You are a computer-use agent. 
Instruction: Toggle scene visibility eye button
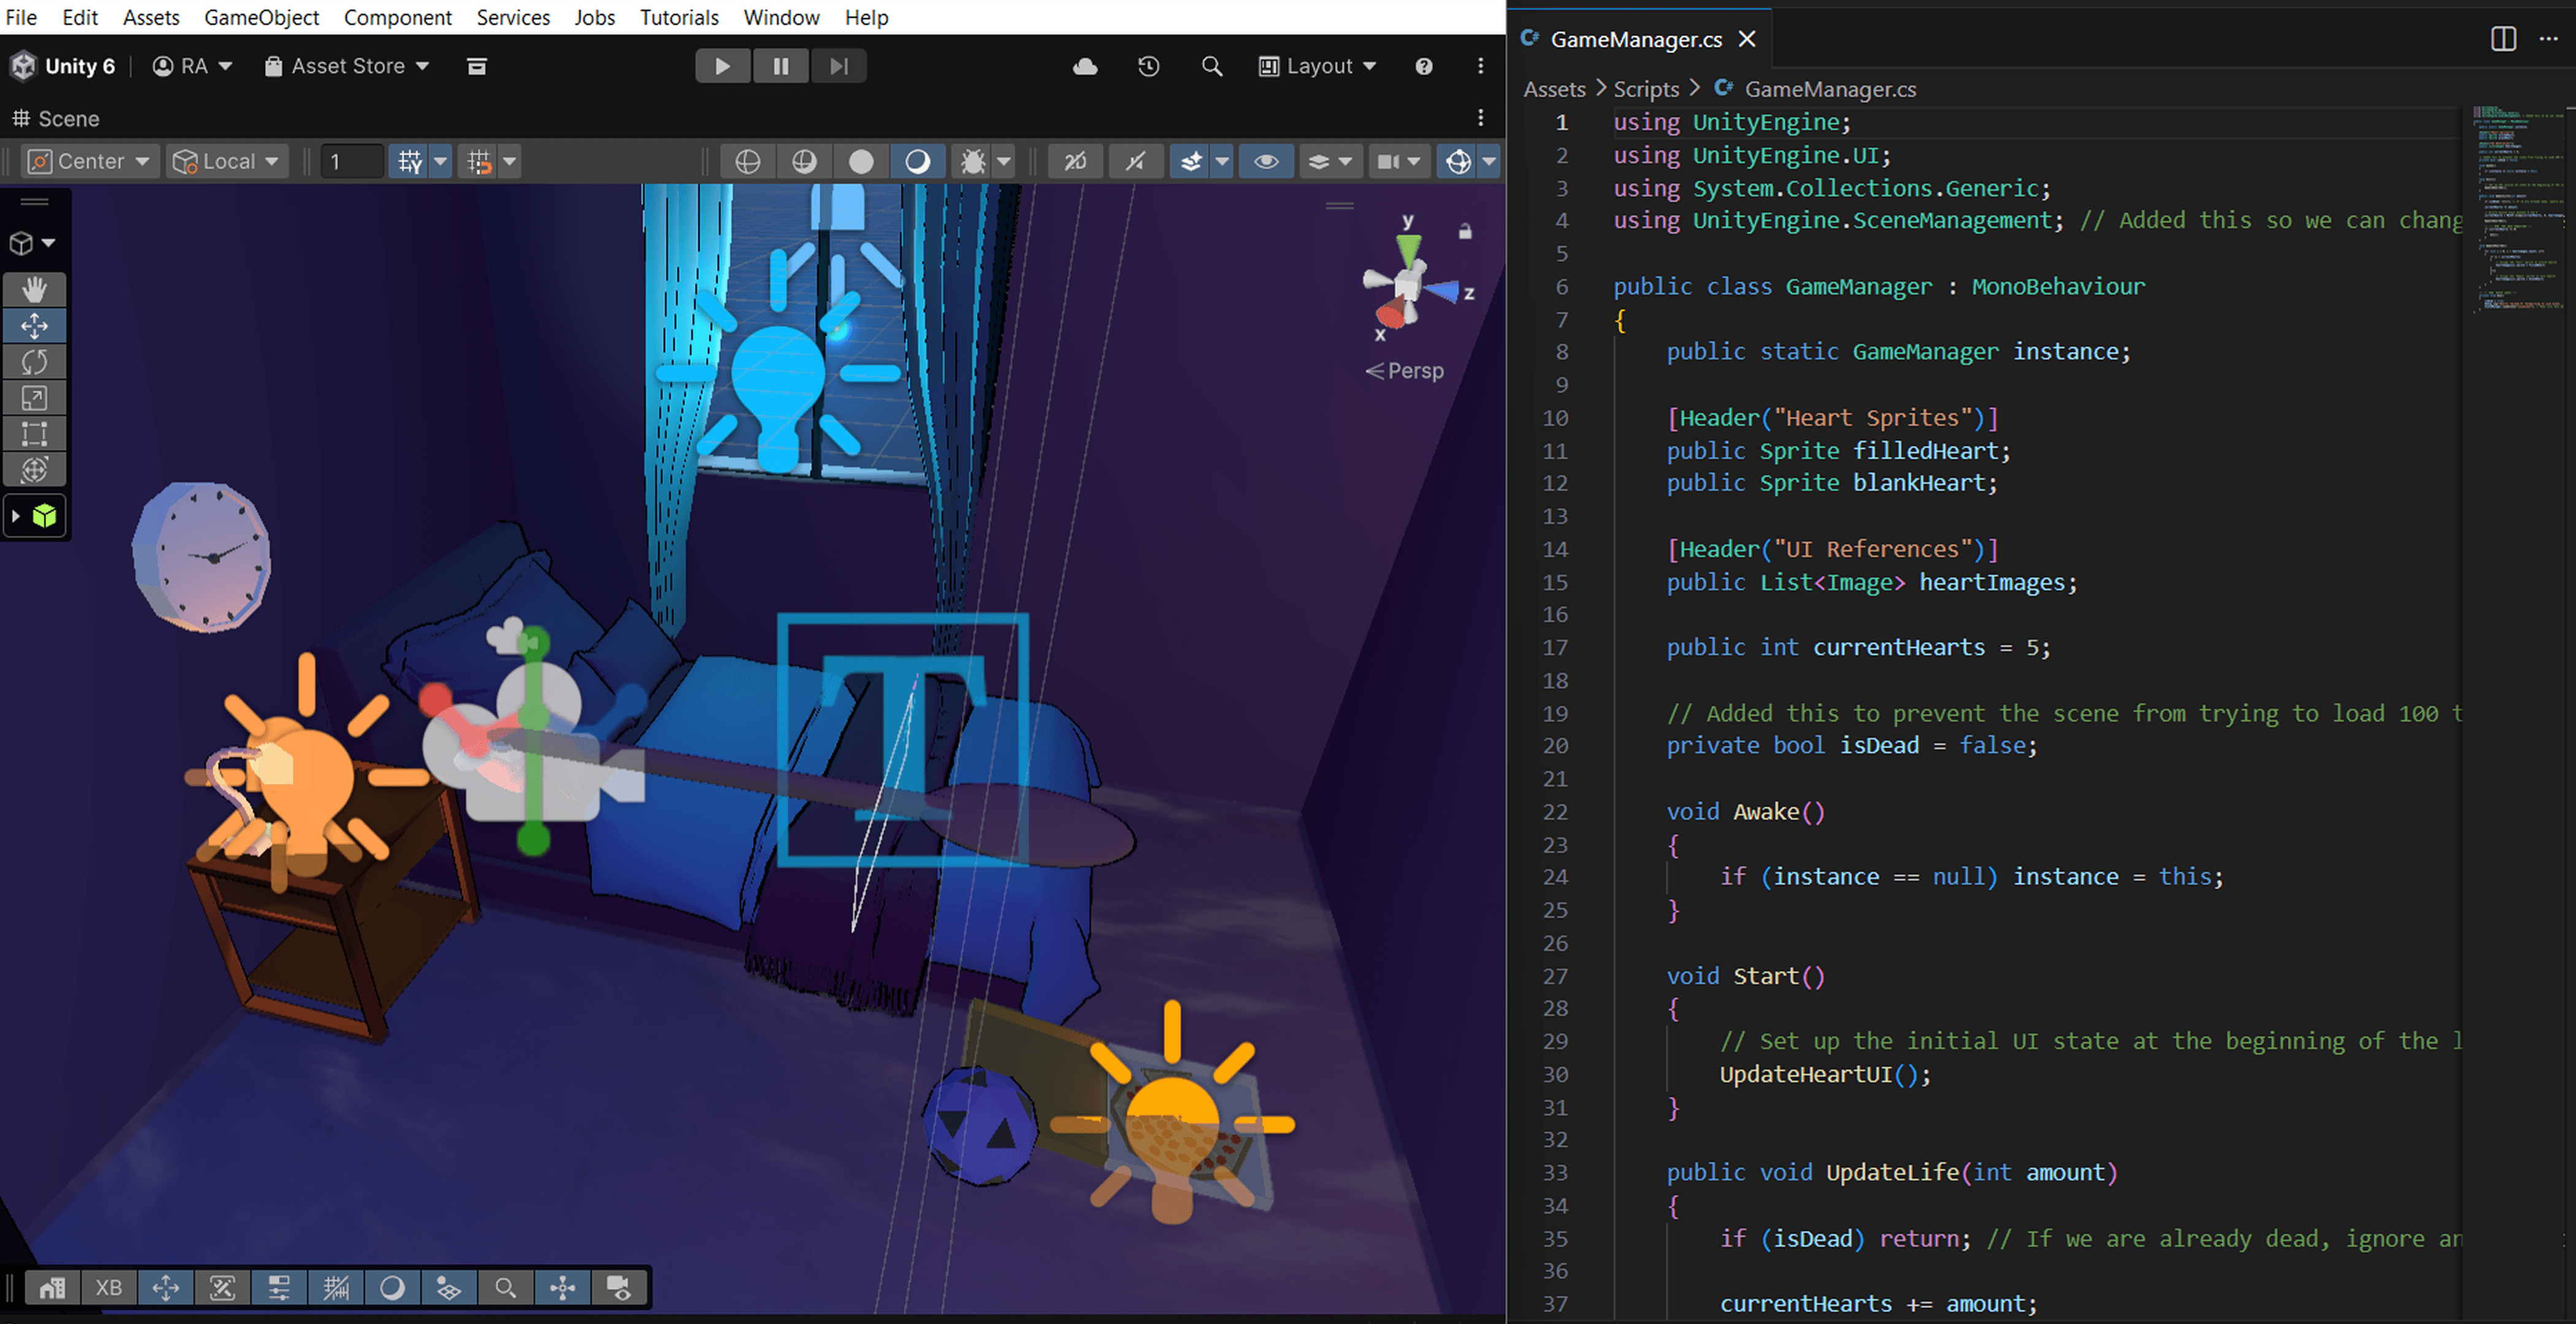tap(1266, 162)
